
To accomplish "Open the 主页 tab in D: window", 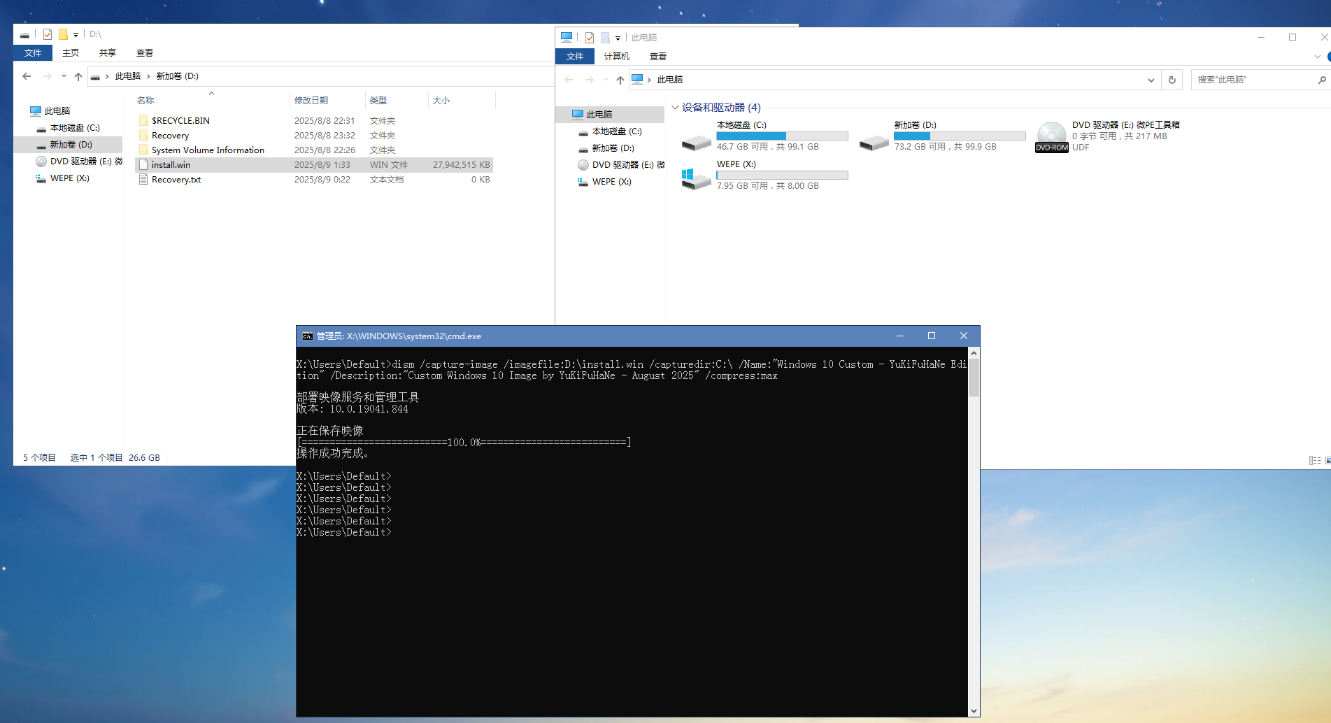I will (x=71, y=53).
